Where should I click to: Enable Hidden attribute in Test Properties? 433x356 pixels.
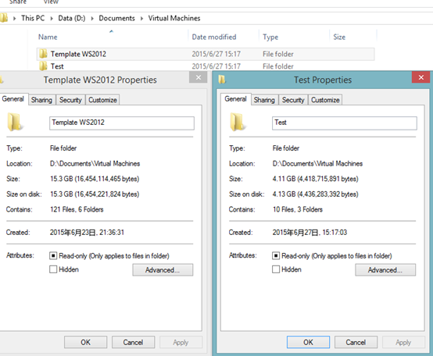(x=276, y=269)
